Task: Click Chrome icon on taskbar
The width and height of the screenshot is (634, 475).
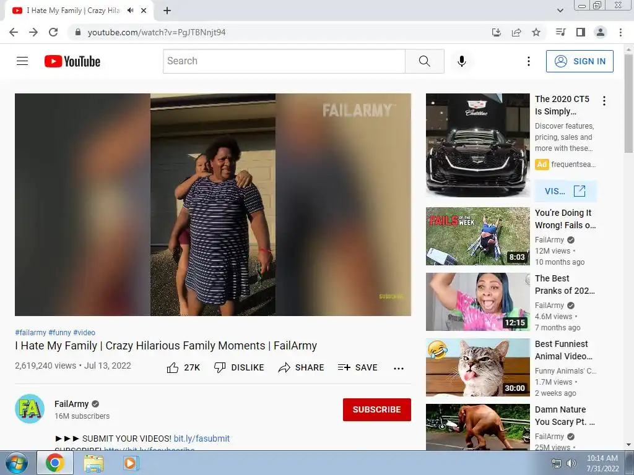Action: [55, 463]
